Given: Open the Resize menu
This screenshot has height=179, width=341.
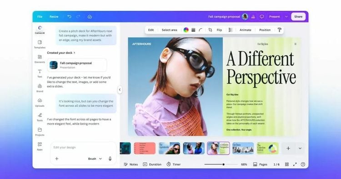Looking at the screenshot, I should pos(54,16).
